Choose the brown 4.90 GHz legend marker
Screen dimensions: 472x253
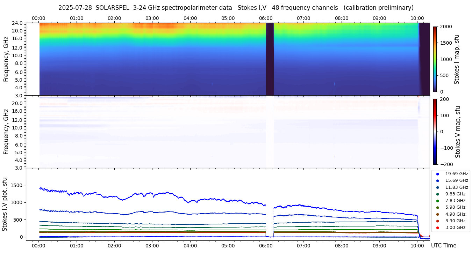coord(437,214)
